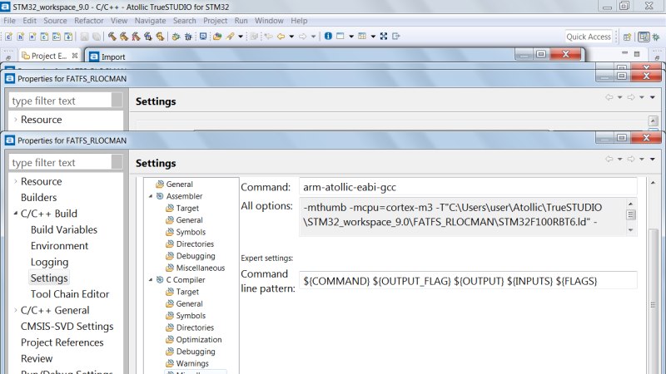Open the Refactor menu
666x374 pixels.
89,20
